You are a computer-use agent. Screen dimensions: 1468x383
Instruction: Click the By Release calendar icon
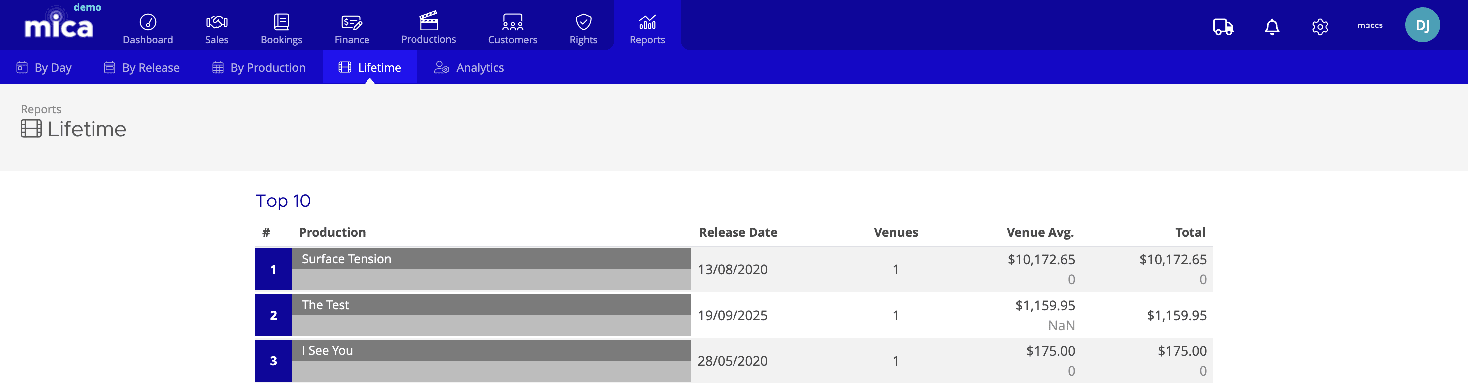[109, 67]
